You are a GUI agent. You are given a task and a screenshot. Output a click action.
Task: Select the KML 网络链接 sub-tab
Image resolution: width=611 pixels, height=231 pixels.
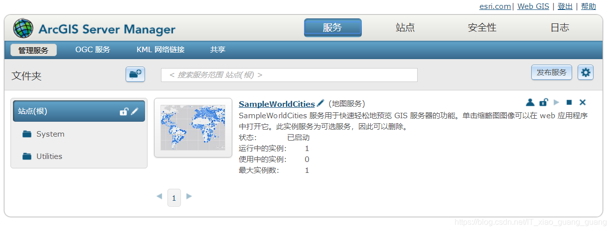pos(160,50)
